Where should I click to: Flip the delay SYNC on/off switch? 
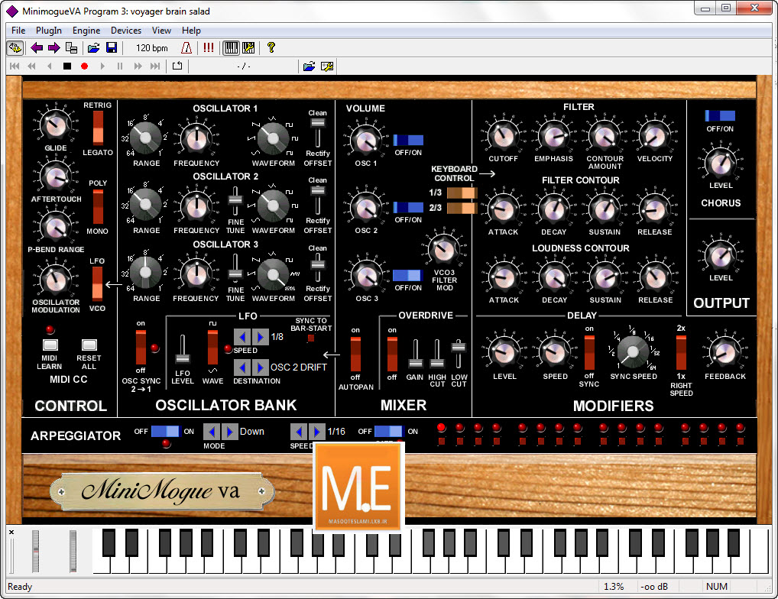(589, 353)
